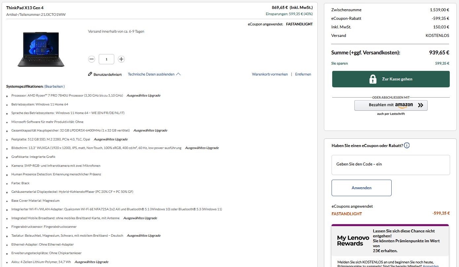Open the Anmelden link in Rewards banner
This screenshot has height=267, width=459.
[431, 265]
